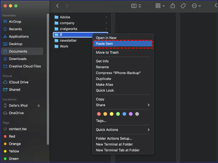Click New Terminal at Folder
Image resolution: width=218 pixels, height=163 pixels.
point(114,144)
